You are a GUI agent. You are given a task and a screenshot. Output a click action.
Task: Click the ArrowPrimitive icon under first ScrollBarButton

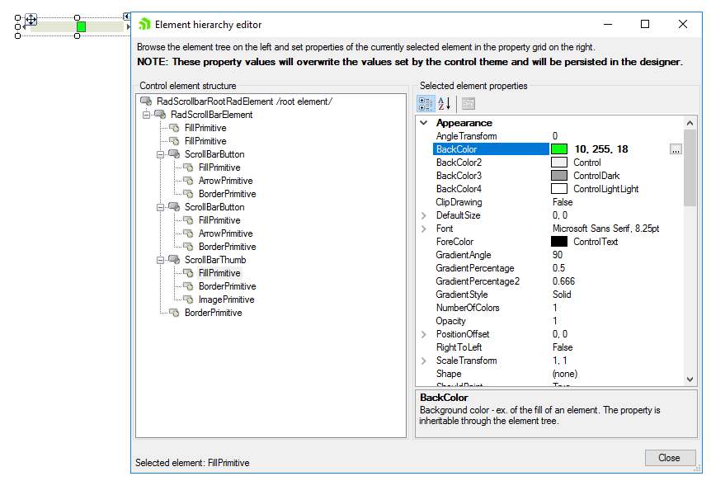click(188, 181)
